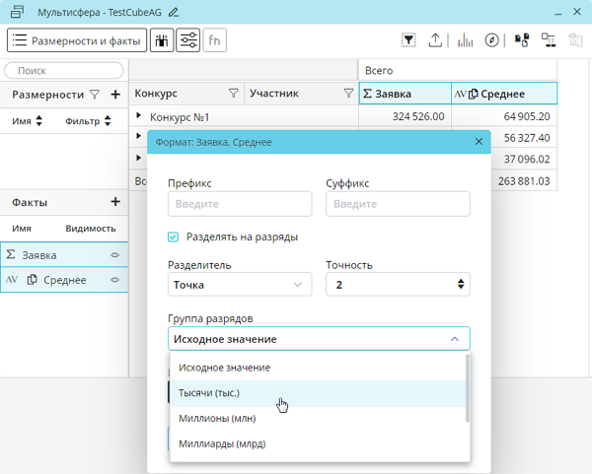Add a new dimension with plus icon
The height and width of the screenshot is (474, 592).
click(x=115, y=95)
